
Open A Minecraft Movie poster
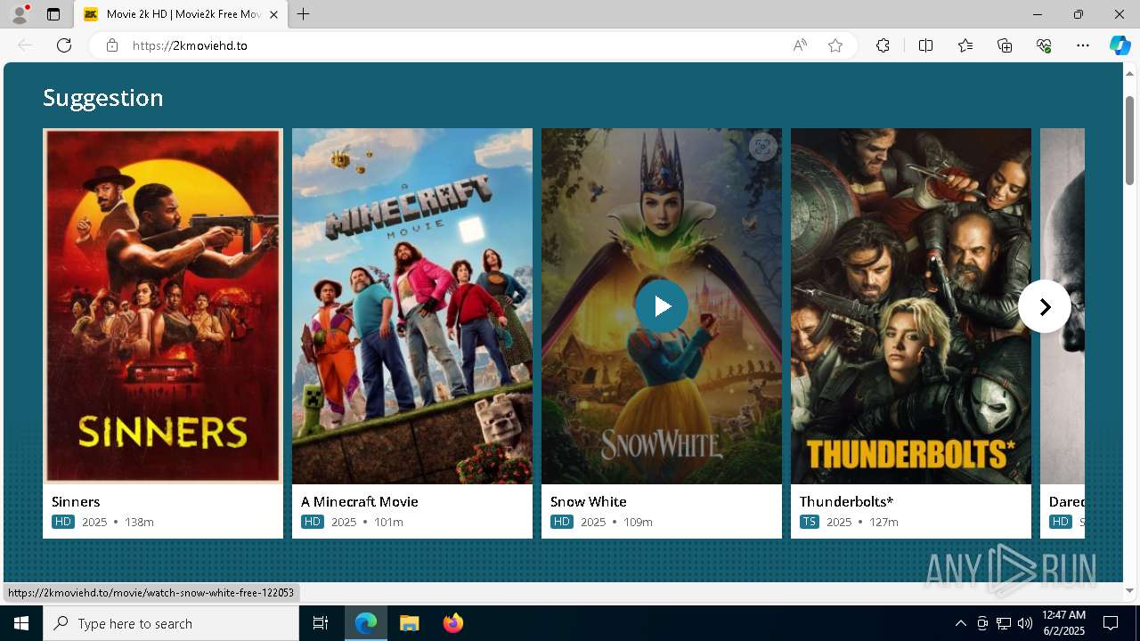(x=412, y=306)
